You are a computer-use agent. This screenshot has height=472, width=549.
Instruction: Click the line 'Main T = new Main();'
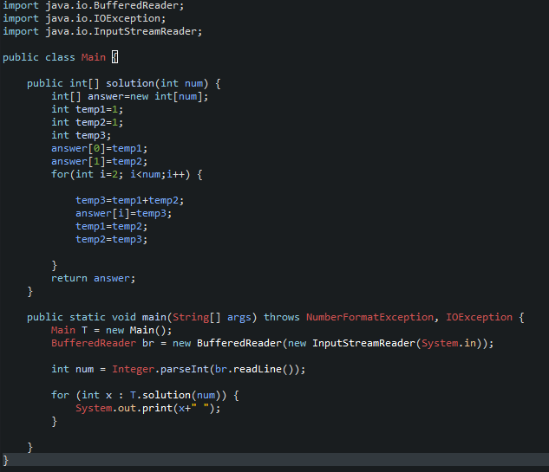click(111, 331)
